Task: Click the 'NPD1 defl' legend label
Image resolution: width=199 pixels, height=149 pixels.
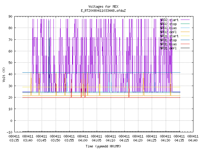Action: (x=168, y=48)
